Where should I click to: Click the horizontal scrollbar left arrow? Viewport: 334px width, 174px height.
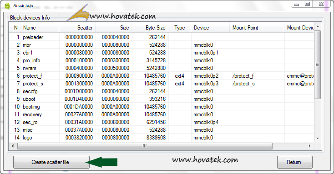pos(13,146)
